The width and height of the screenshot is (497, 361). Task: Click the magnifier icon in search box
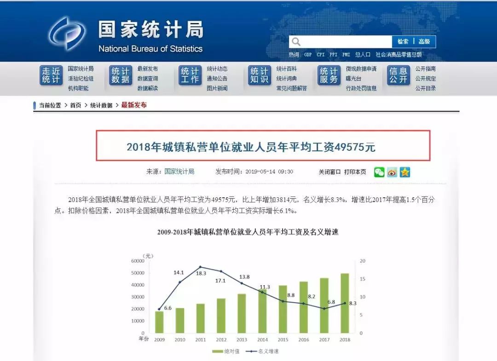[296, 41]
